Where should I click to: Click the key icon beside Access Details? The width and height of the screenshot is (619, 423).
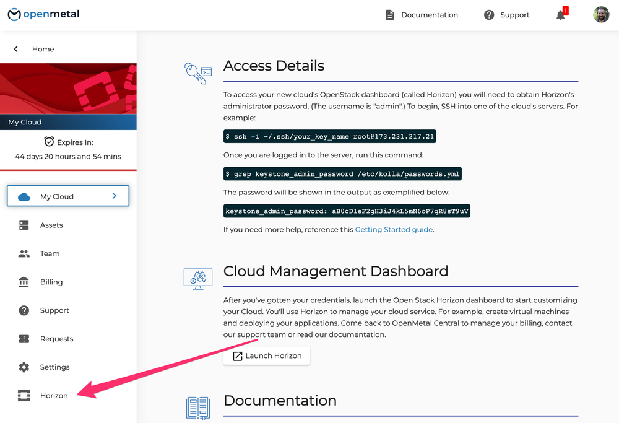(x=197, y=72)
